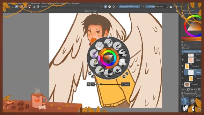Viewport: 204px width, 115px height.
Task: Open the brush settings editor icon
Action: (34, 6)
